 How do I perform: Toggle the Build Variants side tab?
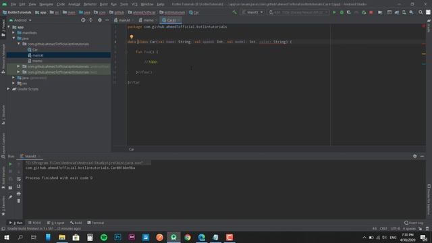3,177
